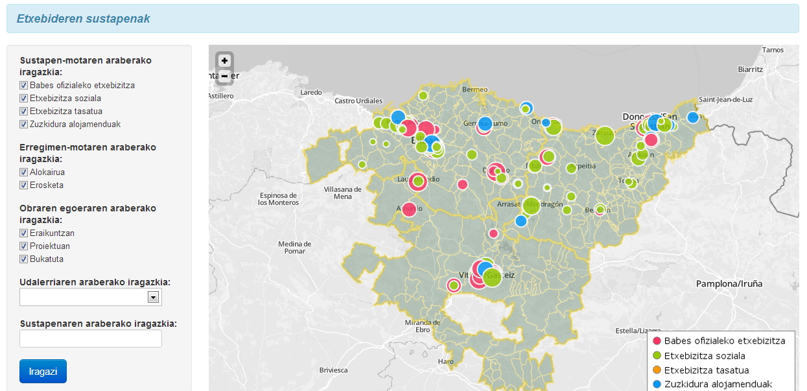Open the Udalerriaren araberako dropdown
This screenshot has width=807, height=391.
(x=91, y=297)
